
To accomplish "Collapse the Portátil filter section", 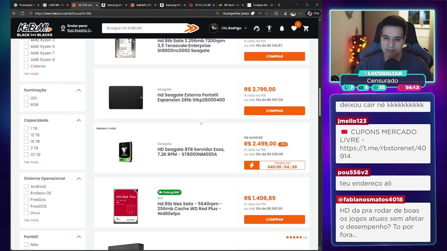I will 79,237.
